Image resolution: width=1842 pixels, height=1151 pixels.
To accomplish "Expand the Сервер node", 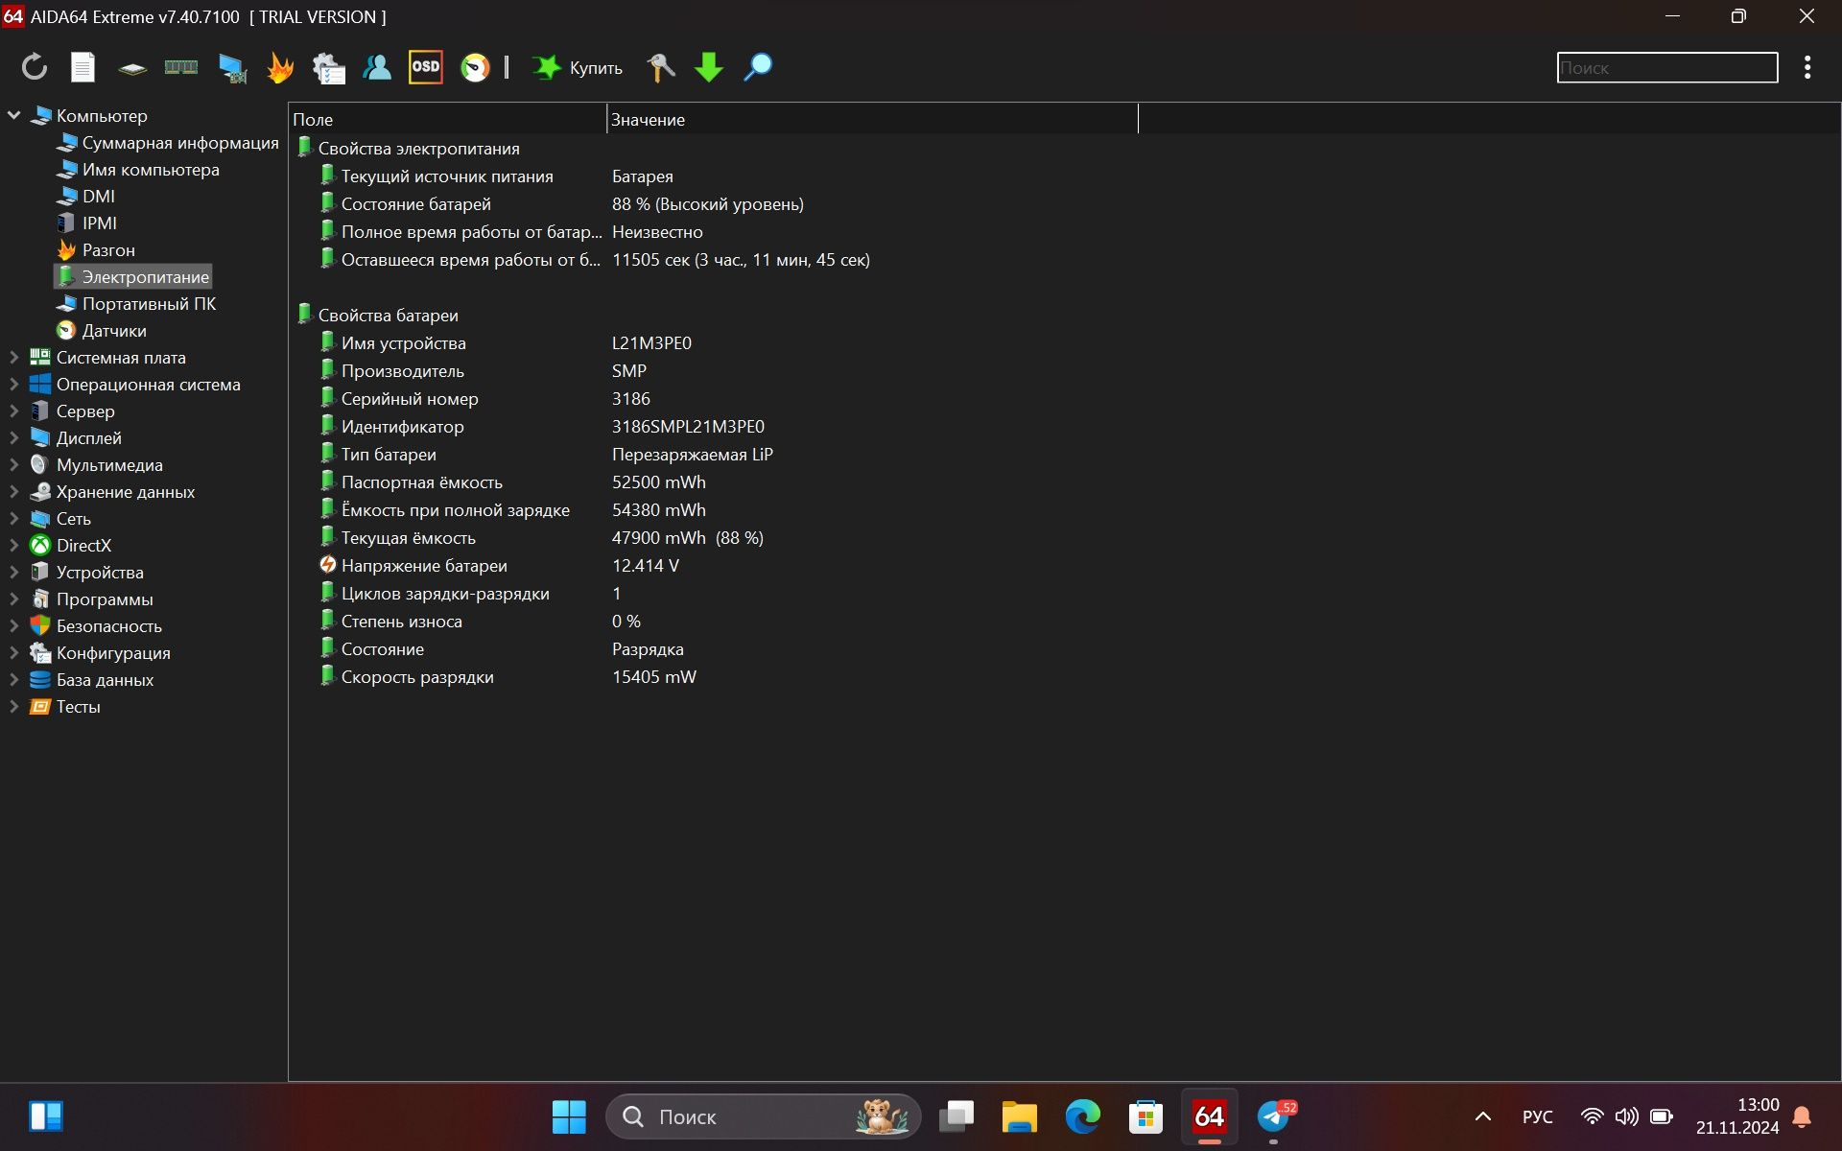I will [14, 411].
